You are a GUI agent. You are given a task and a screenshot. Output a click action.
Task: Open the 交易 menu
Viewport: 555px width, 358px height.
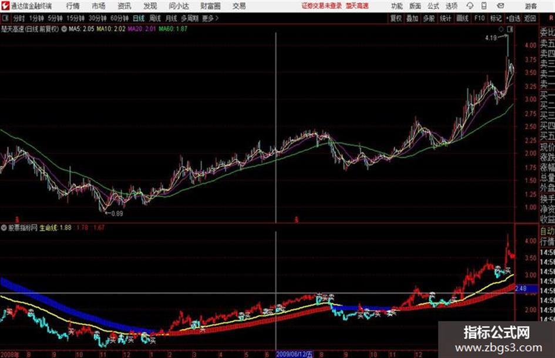(x=239, y=6)
